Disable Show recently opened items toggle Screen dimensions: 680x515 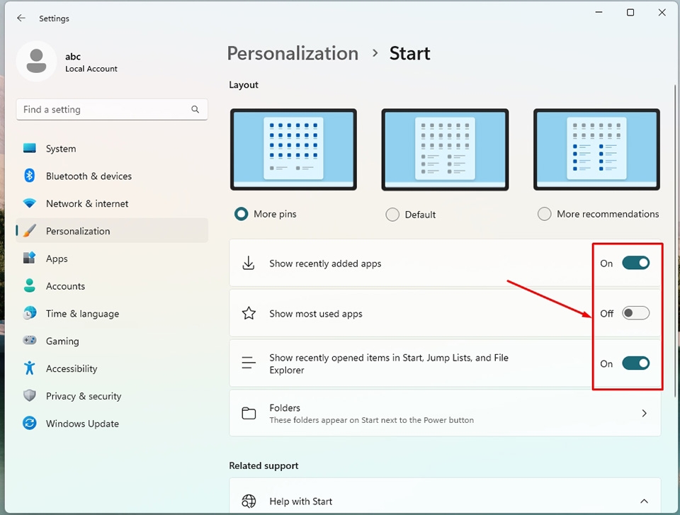pyautogui.click(x=636, y=363)
